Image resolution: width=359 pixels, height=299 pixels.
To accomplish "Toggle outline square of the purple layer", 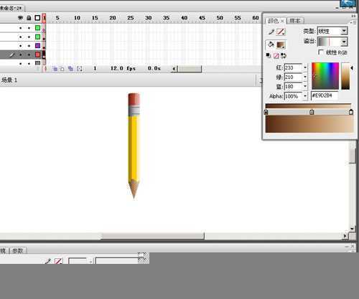I will tap(37, 45).
